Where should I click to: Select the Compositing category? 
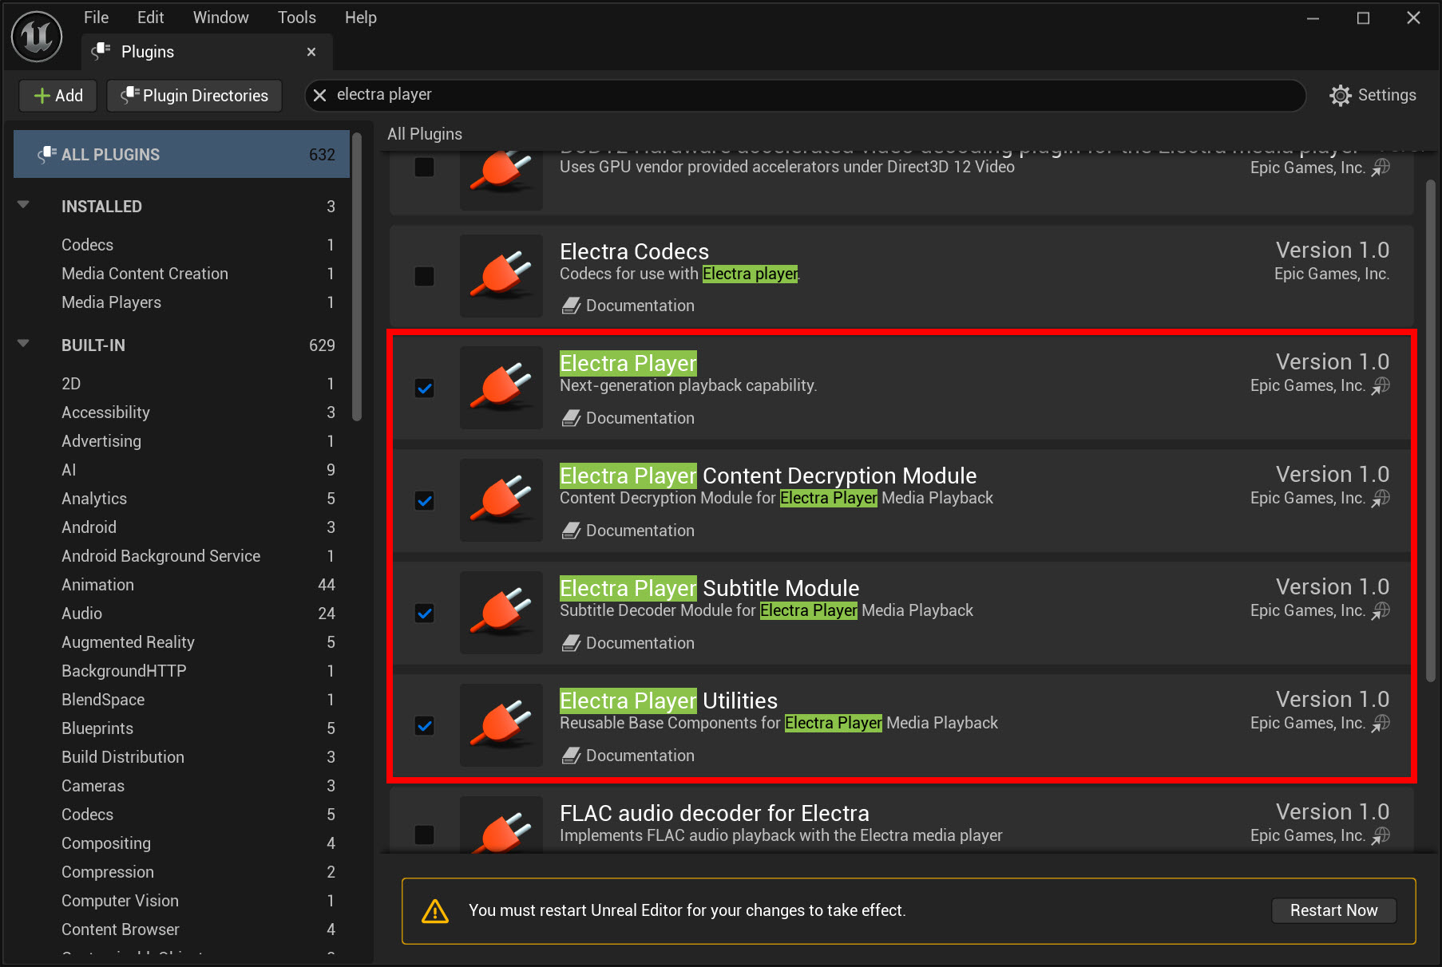181,843
